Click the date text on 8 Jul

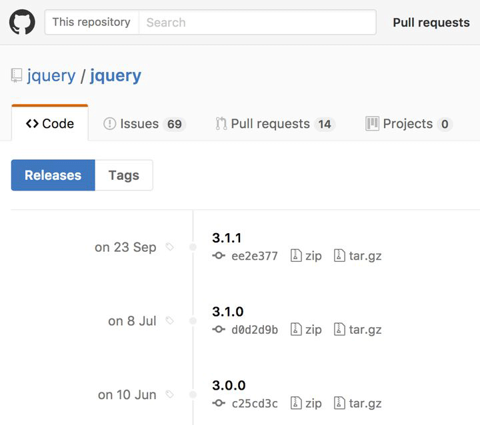coord(132,321)
